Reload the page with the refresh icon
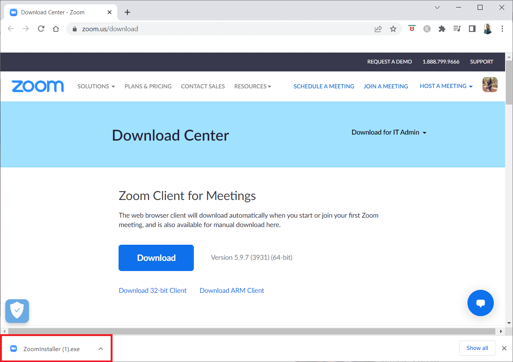This screenshot has width=513, height=362. (x=41, y=29)
